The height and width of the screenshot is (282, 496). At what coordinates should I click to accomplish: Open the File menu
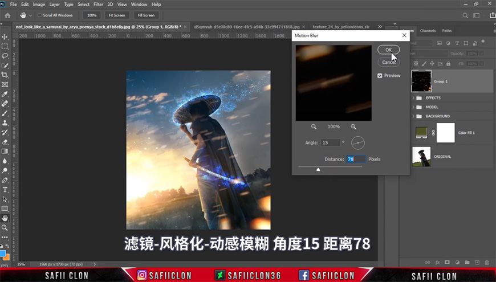[13, 5]
